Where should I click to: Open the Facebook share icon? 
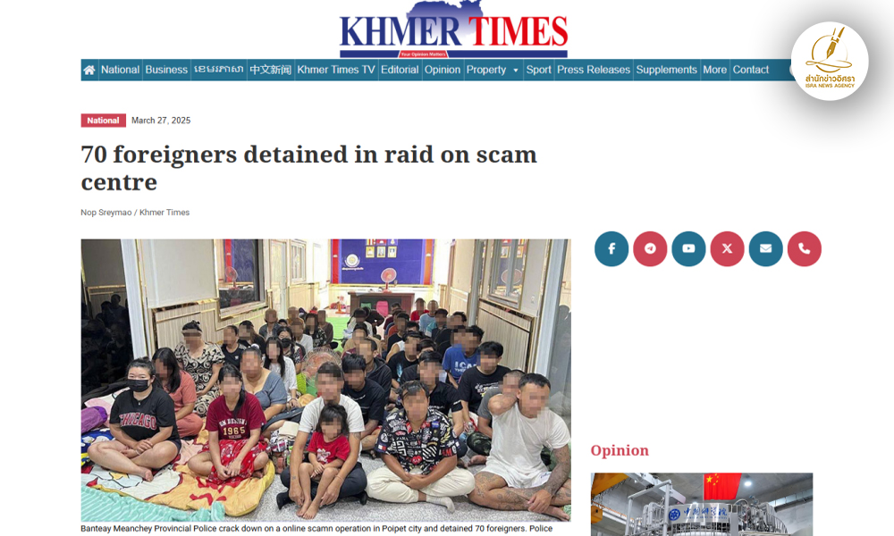[x=611, y=249]
